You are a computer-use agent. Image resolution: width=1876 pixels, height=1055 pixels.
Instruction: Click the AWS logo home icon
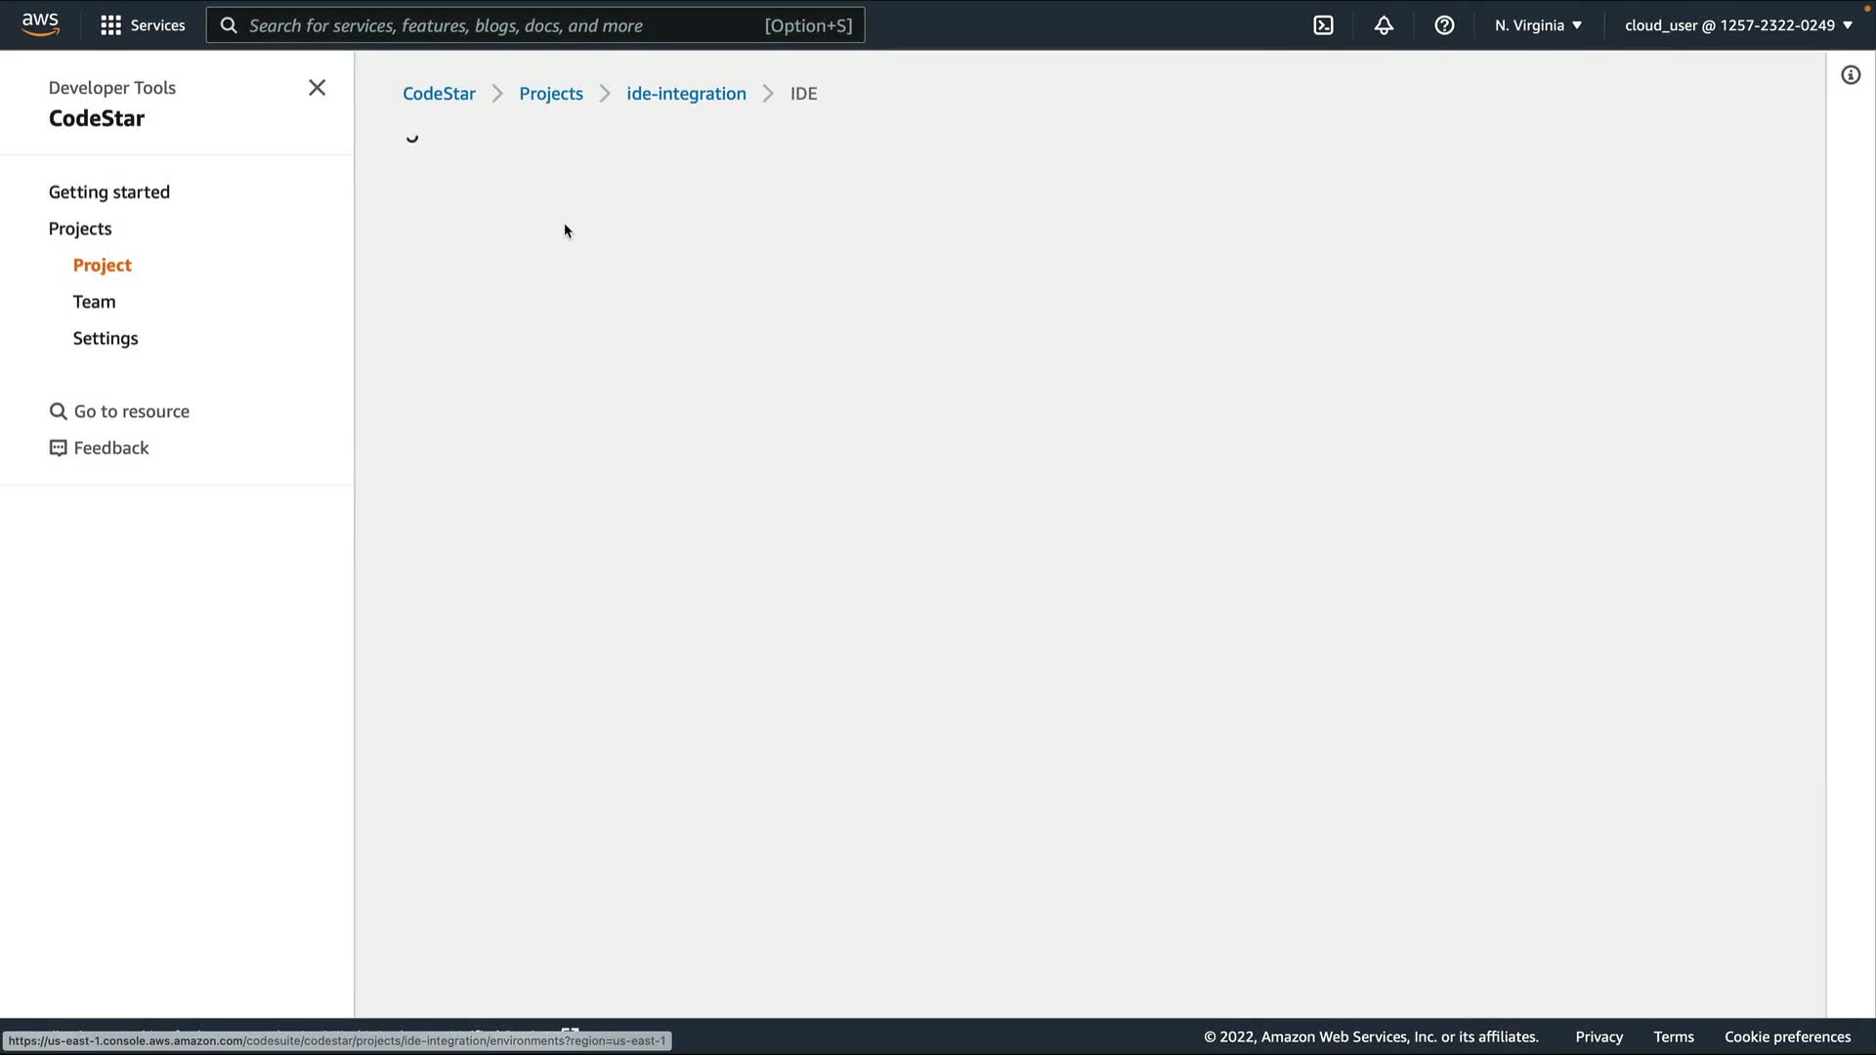click(40, 24)
